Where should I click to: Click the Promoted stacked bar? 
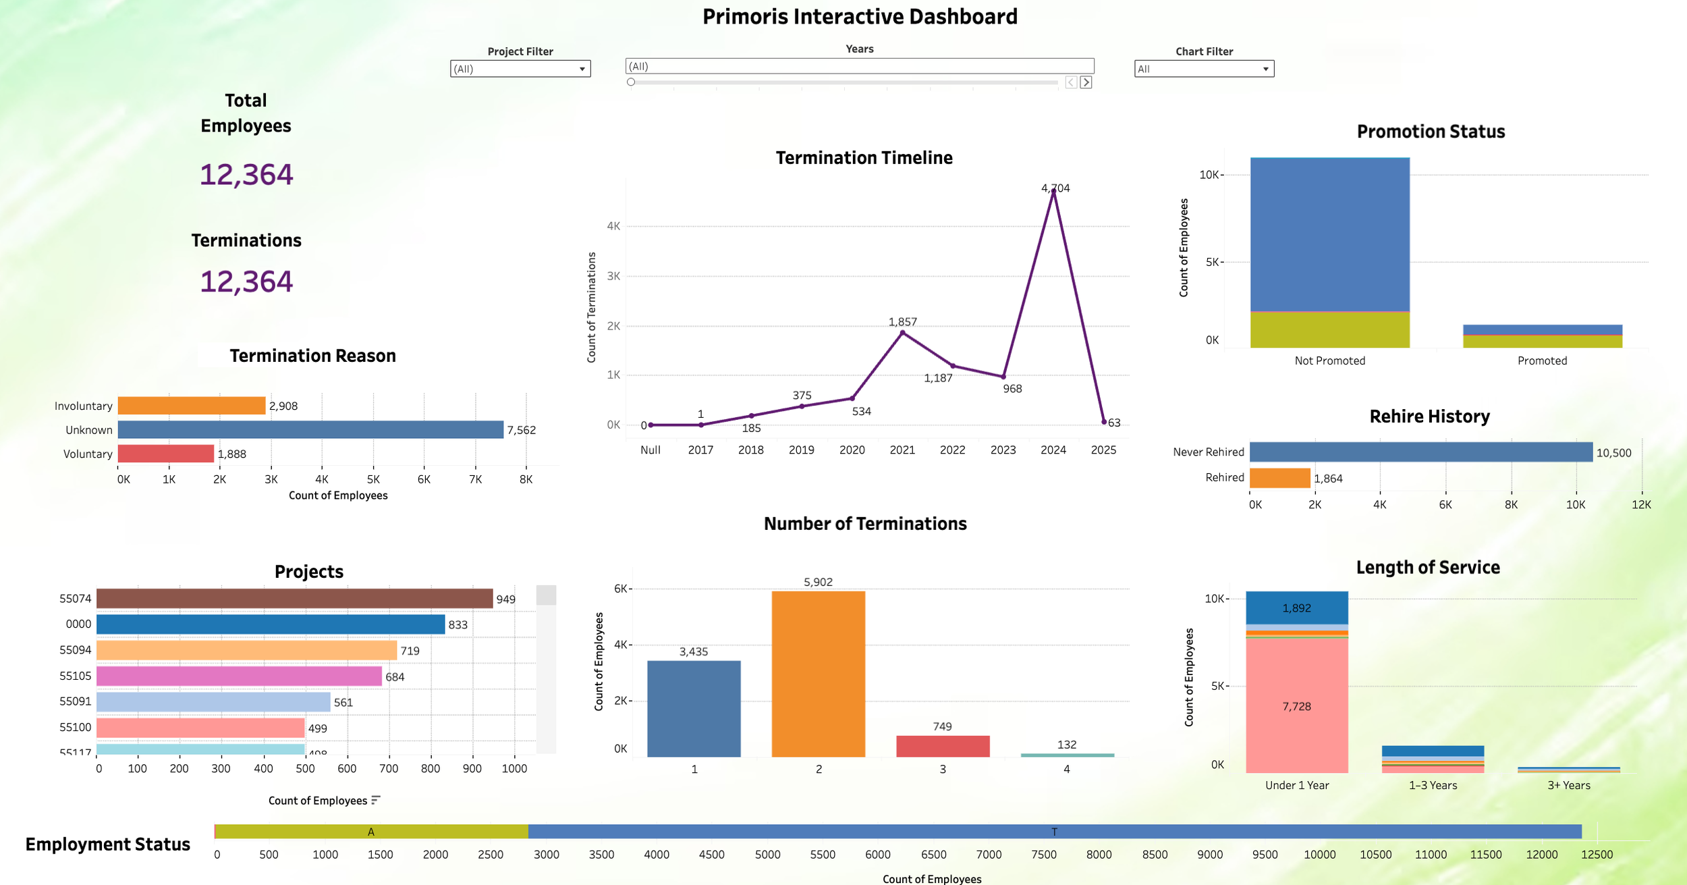(x=1542, y=336)
